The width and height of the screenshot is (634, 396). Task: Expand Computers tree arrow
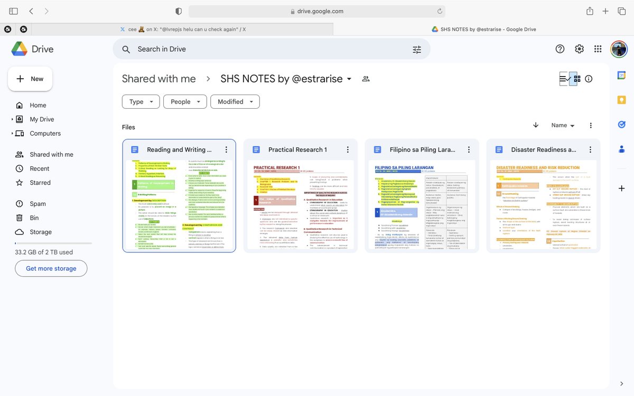point(12,134)
